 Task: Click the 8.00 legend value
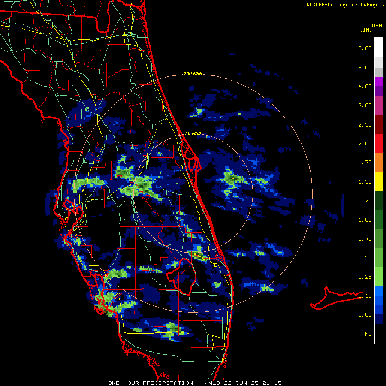click(x=365, y=48)
